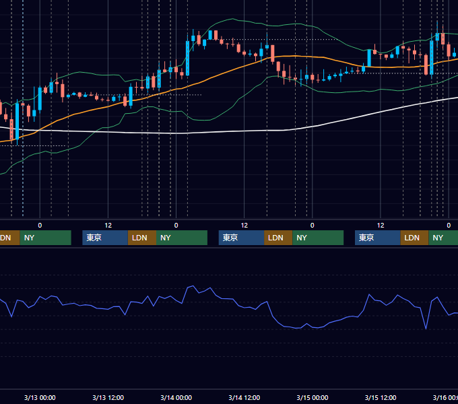Viewport: 458px width, 404px height.
Task: Select the NY session box spanning 3/14 00:00
Action: [x=182, y=238]
